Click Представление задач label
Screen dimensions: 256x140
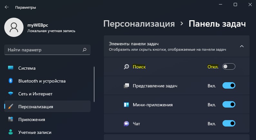[x=155, y=86]
